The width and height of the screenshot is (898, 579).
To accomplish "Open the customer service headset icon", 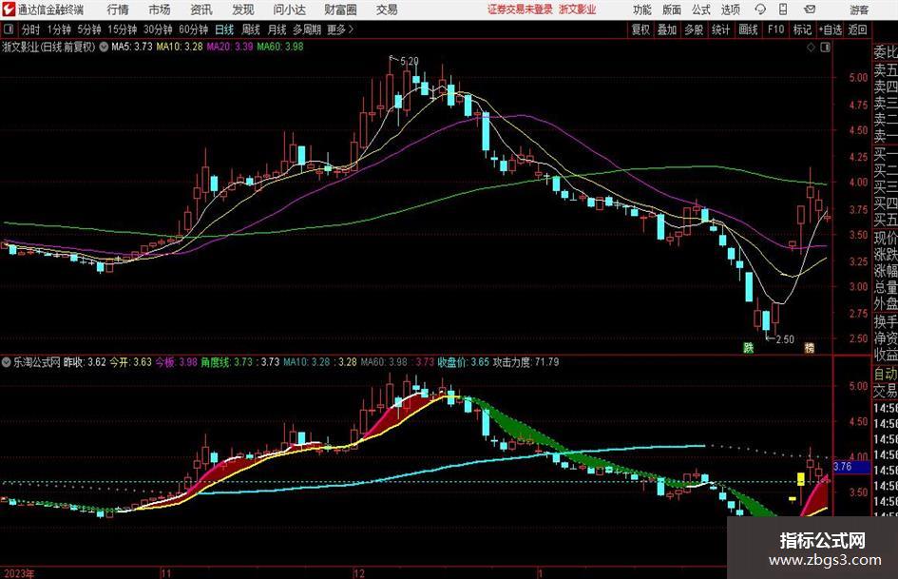I will click(760, 10).
